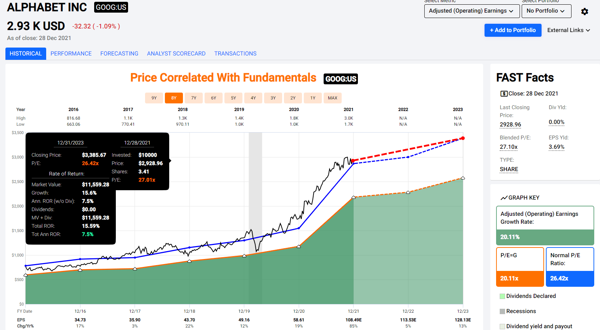Toggle the Dividends Declared legend box
Viewport: 600px width, 330px height.
click(502, 296)
